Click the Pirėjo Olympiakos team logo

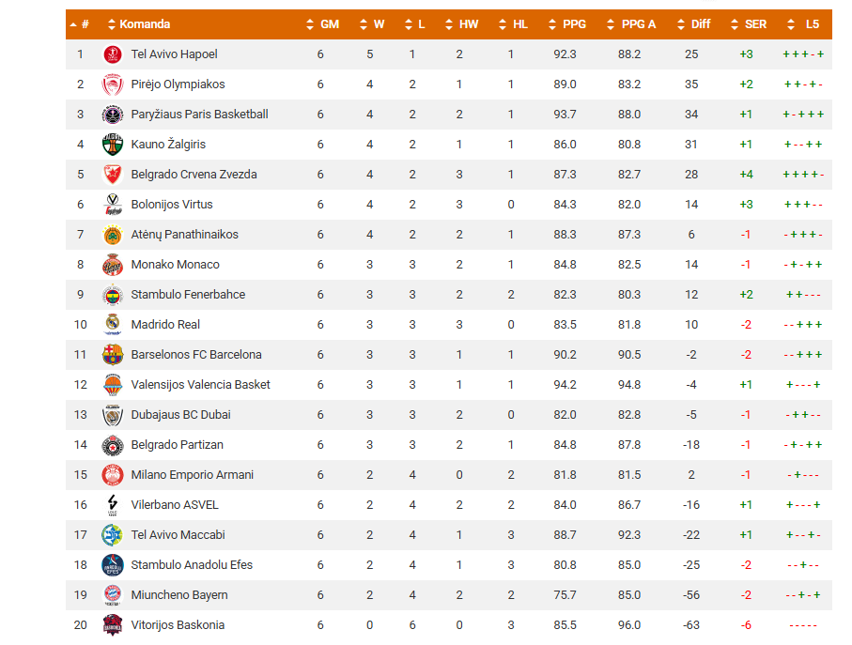113,84
